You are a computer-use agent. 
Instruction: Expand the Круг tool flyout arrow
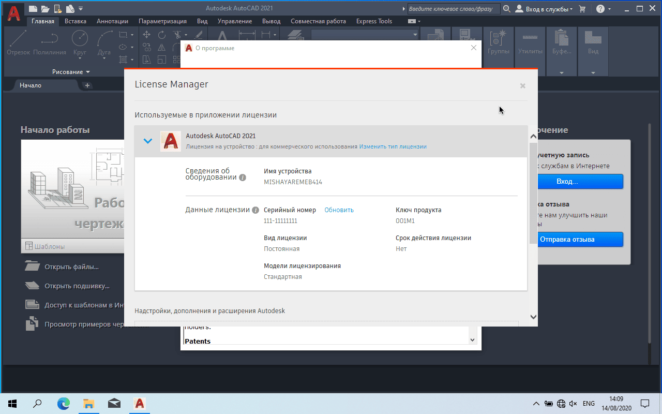(x=80, y=59)
